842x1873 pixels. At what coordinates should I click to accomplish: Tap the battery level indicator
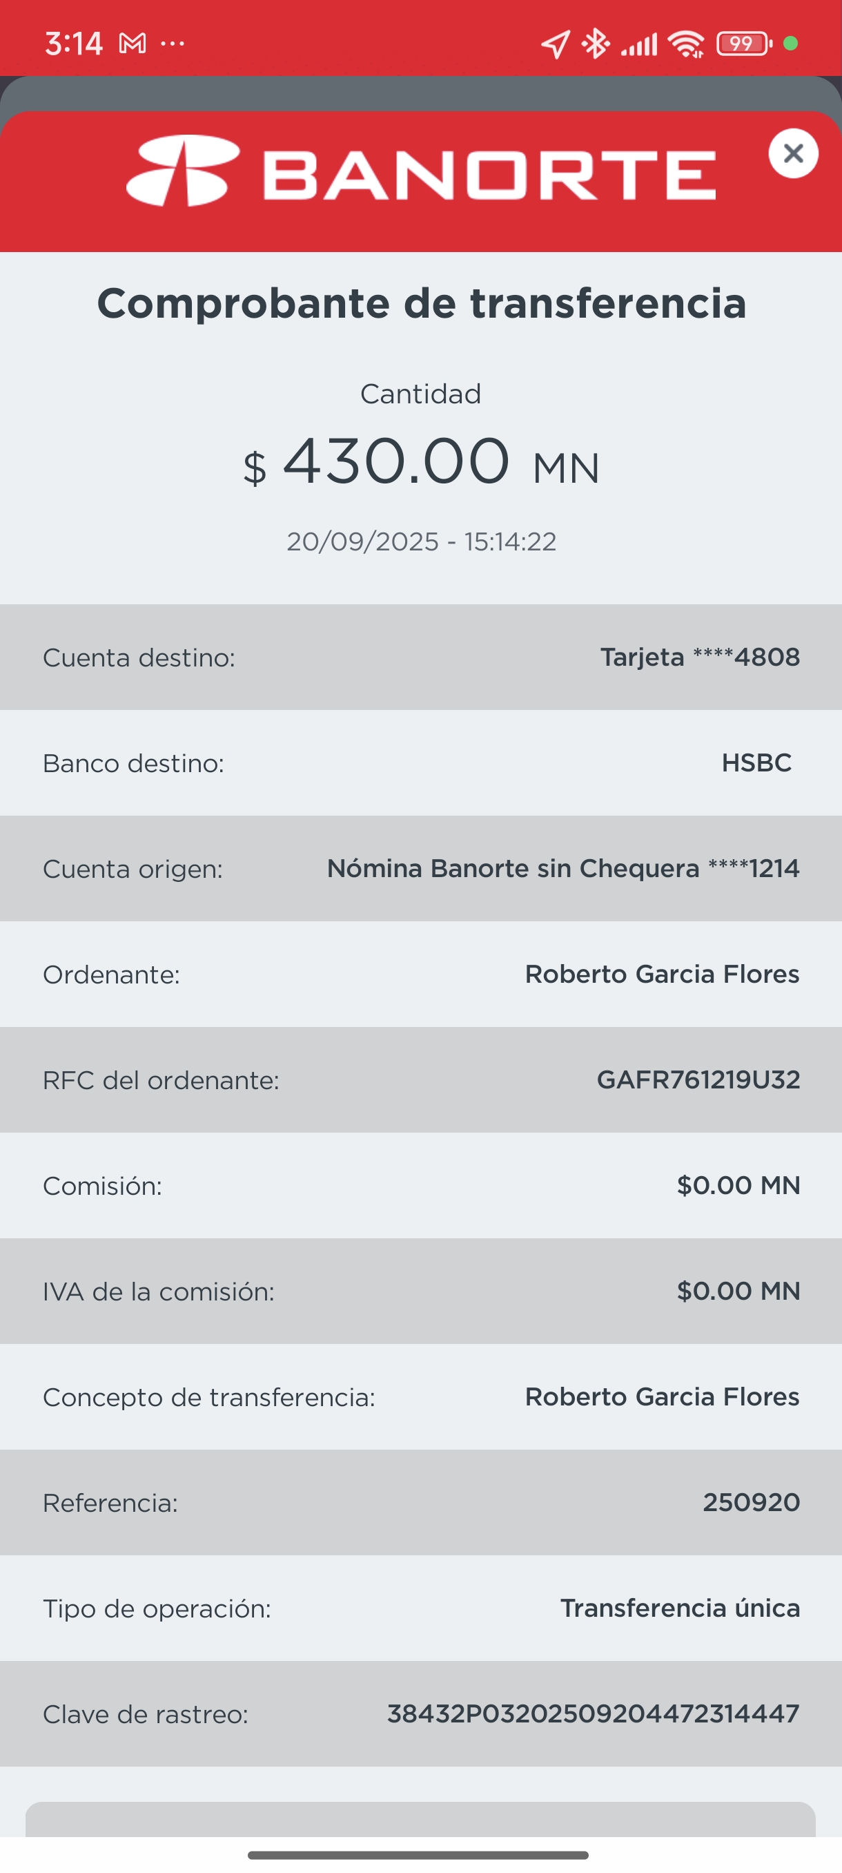pos(743,44)
